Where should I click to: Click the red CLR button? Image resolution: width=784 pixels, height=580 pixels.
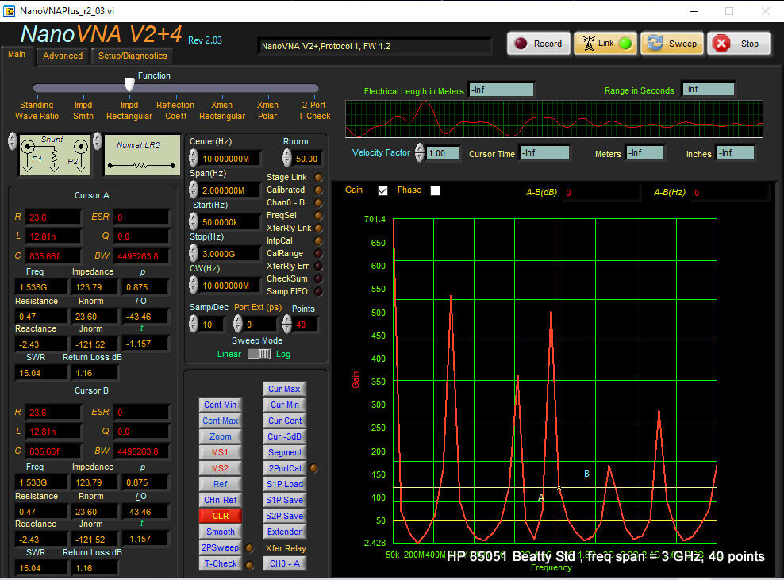coord(220,516)
